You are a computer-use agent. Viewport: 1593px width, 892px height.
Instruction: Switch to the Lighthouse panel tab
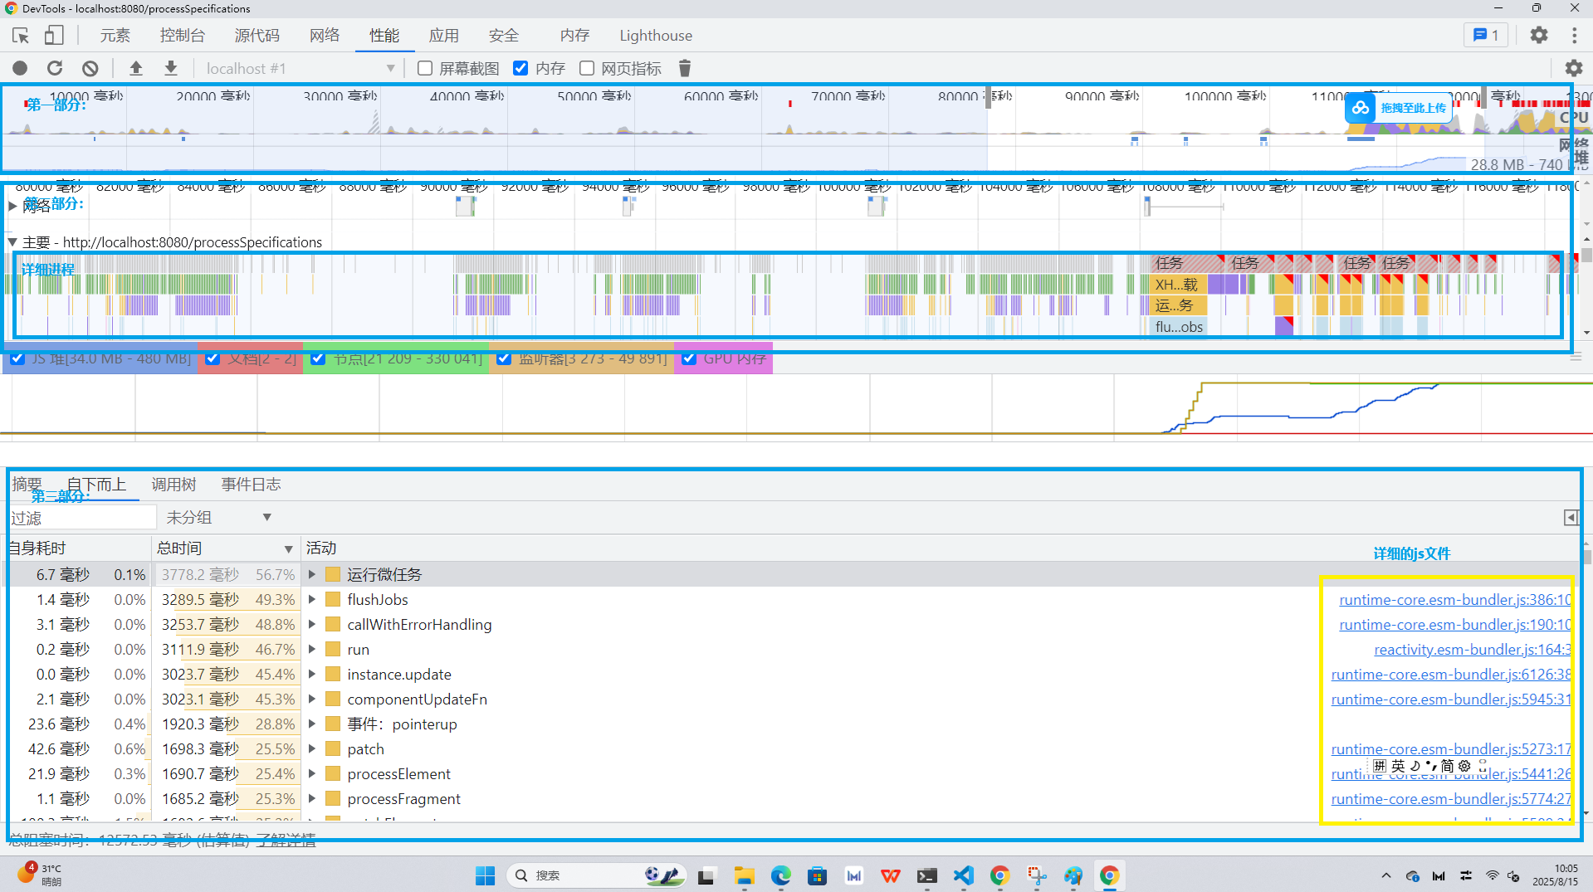point(656,36)
